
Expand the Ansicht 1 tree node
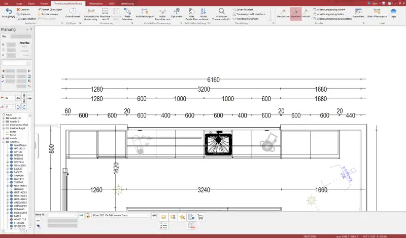[x=3, y=138]
